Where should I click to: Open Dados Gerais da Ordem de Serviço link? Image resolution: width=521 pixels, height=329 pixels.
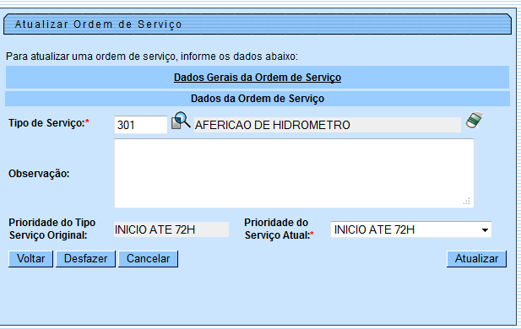(258, 78)
